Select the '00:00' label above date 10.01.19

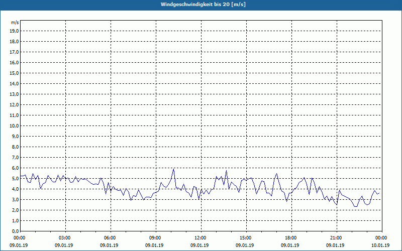[x=382, y=238]
